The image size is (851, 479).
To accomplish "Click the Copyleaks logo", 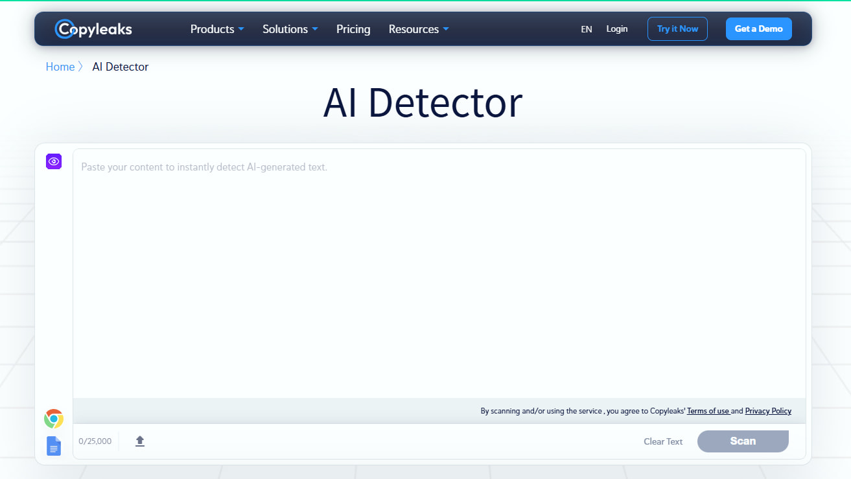I will tap(93, 29).
